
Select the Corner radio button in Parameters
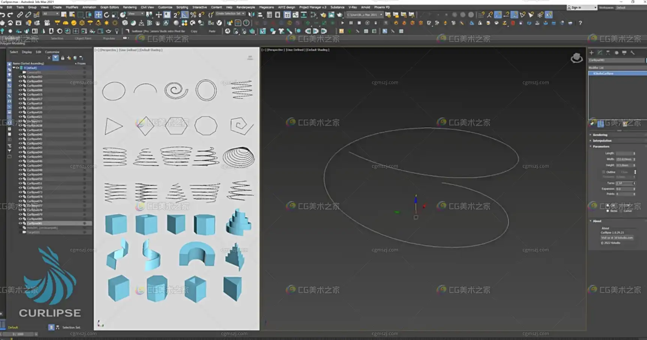[x=621, y=211]
